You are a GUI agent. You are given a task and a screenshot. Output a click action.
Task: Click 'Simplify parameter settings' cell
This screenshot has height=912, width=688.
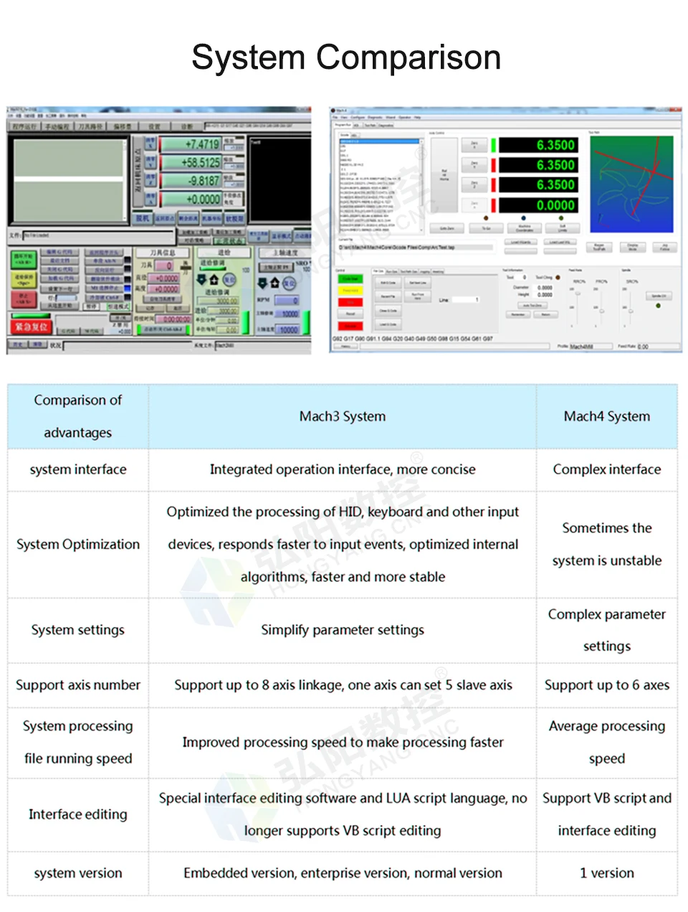tap(343, 630)
